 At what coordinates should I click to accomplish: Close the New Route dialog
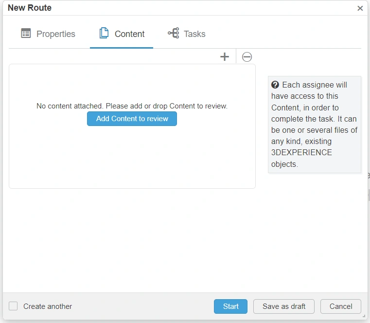360,8
